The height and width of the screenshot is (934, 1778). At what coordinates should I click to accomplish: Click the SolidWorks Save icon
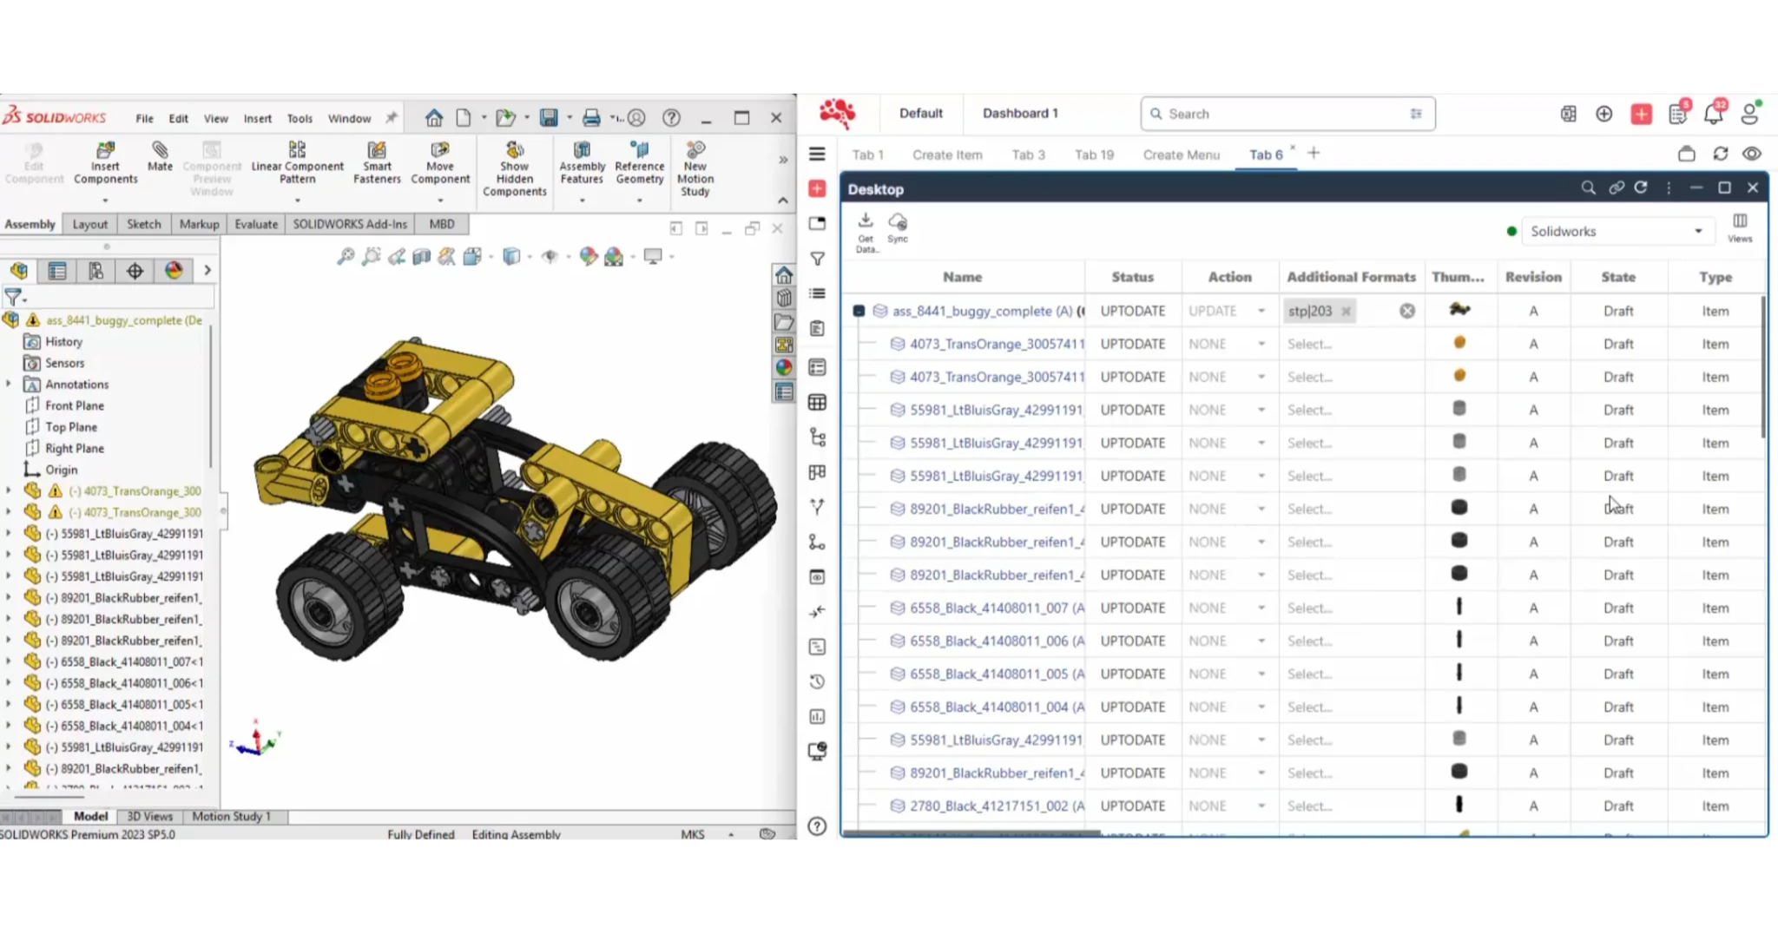(x=549, y=118)
